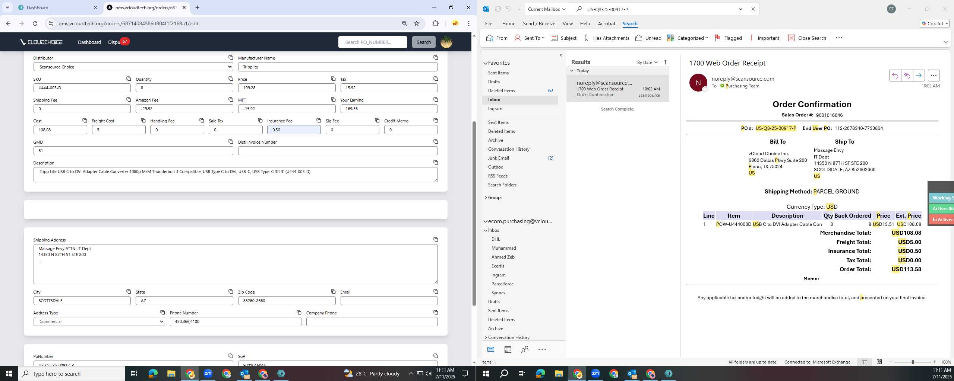This screenshot has width=954, height=381.
Task: Copy the Quantity field value
Action: 231,79
